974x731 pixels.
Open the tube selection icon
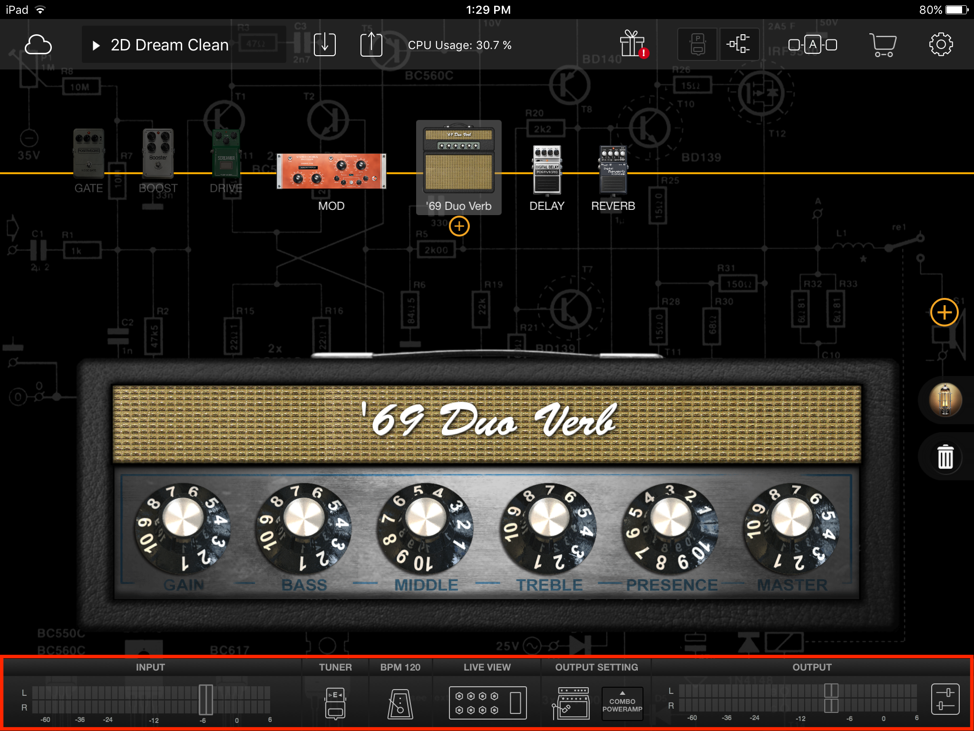(945, 400)
